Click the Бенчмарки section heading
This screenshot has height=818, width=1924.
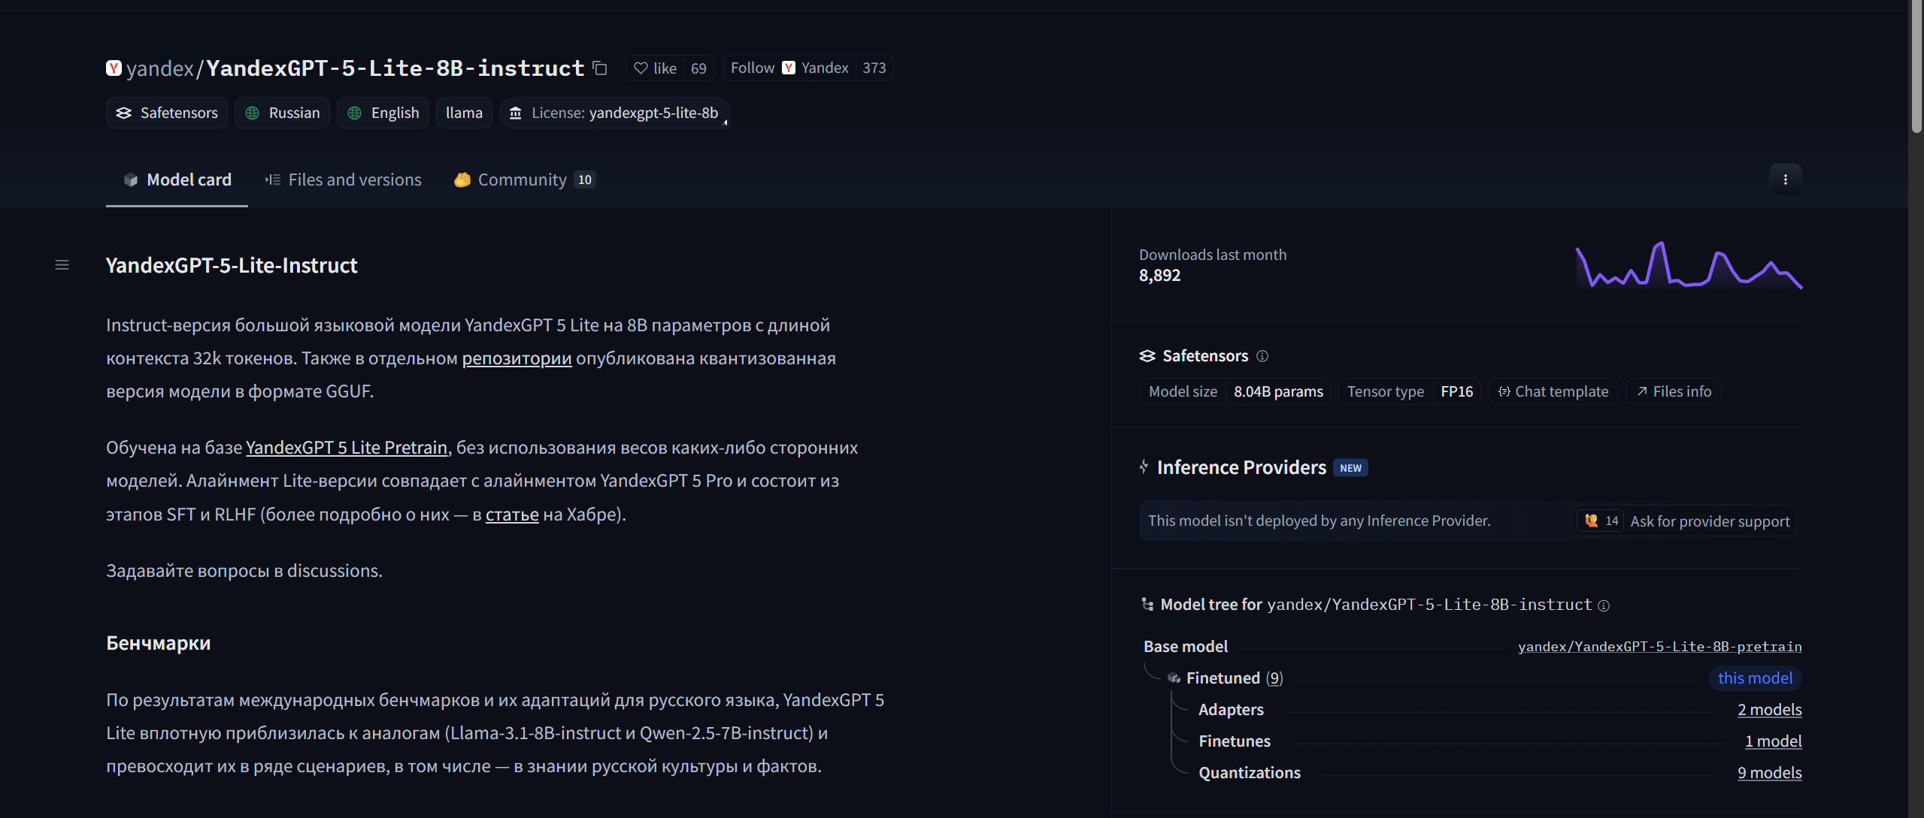coord(159,643)
